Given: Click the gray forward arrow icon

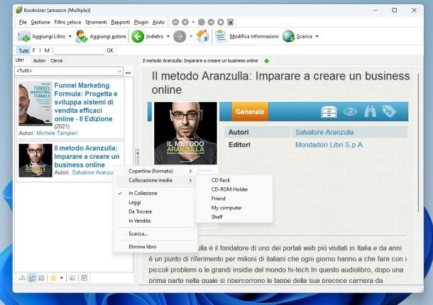Looking at the screenshot, I should click(x=180, y=36).
